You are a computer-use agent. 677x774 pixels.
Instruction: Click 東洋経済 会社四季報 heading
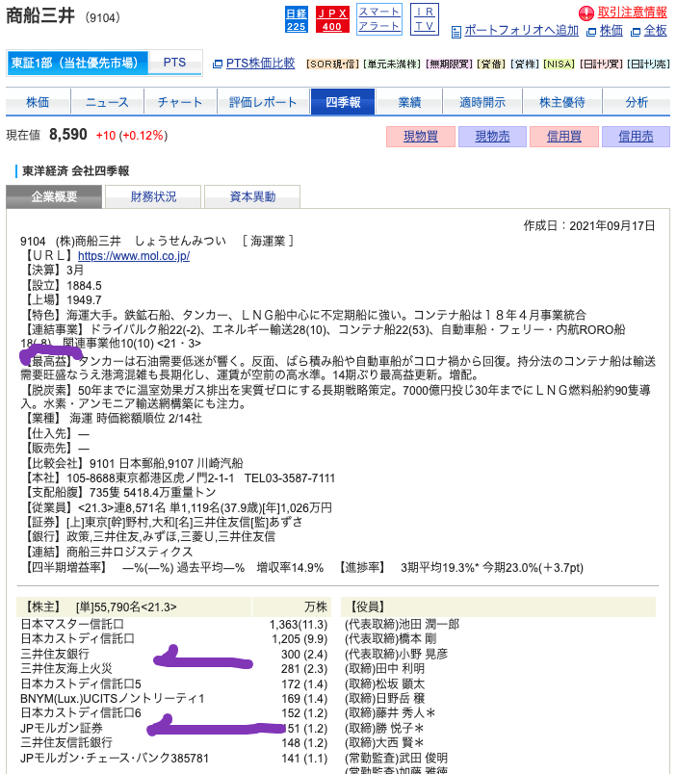pyautogui.click(x=75, y=170)
